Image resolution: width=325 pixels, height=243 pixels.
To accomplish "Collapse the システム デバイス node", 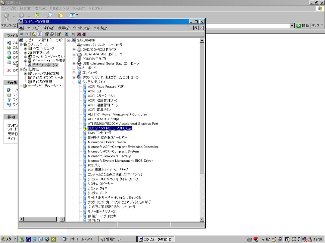I will (74, 82).
